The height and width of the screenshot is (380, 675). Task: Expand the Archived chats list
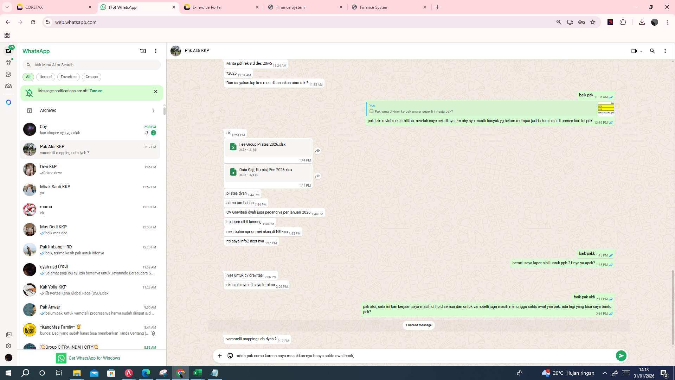(x=48, y=110)
